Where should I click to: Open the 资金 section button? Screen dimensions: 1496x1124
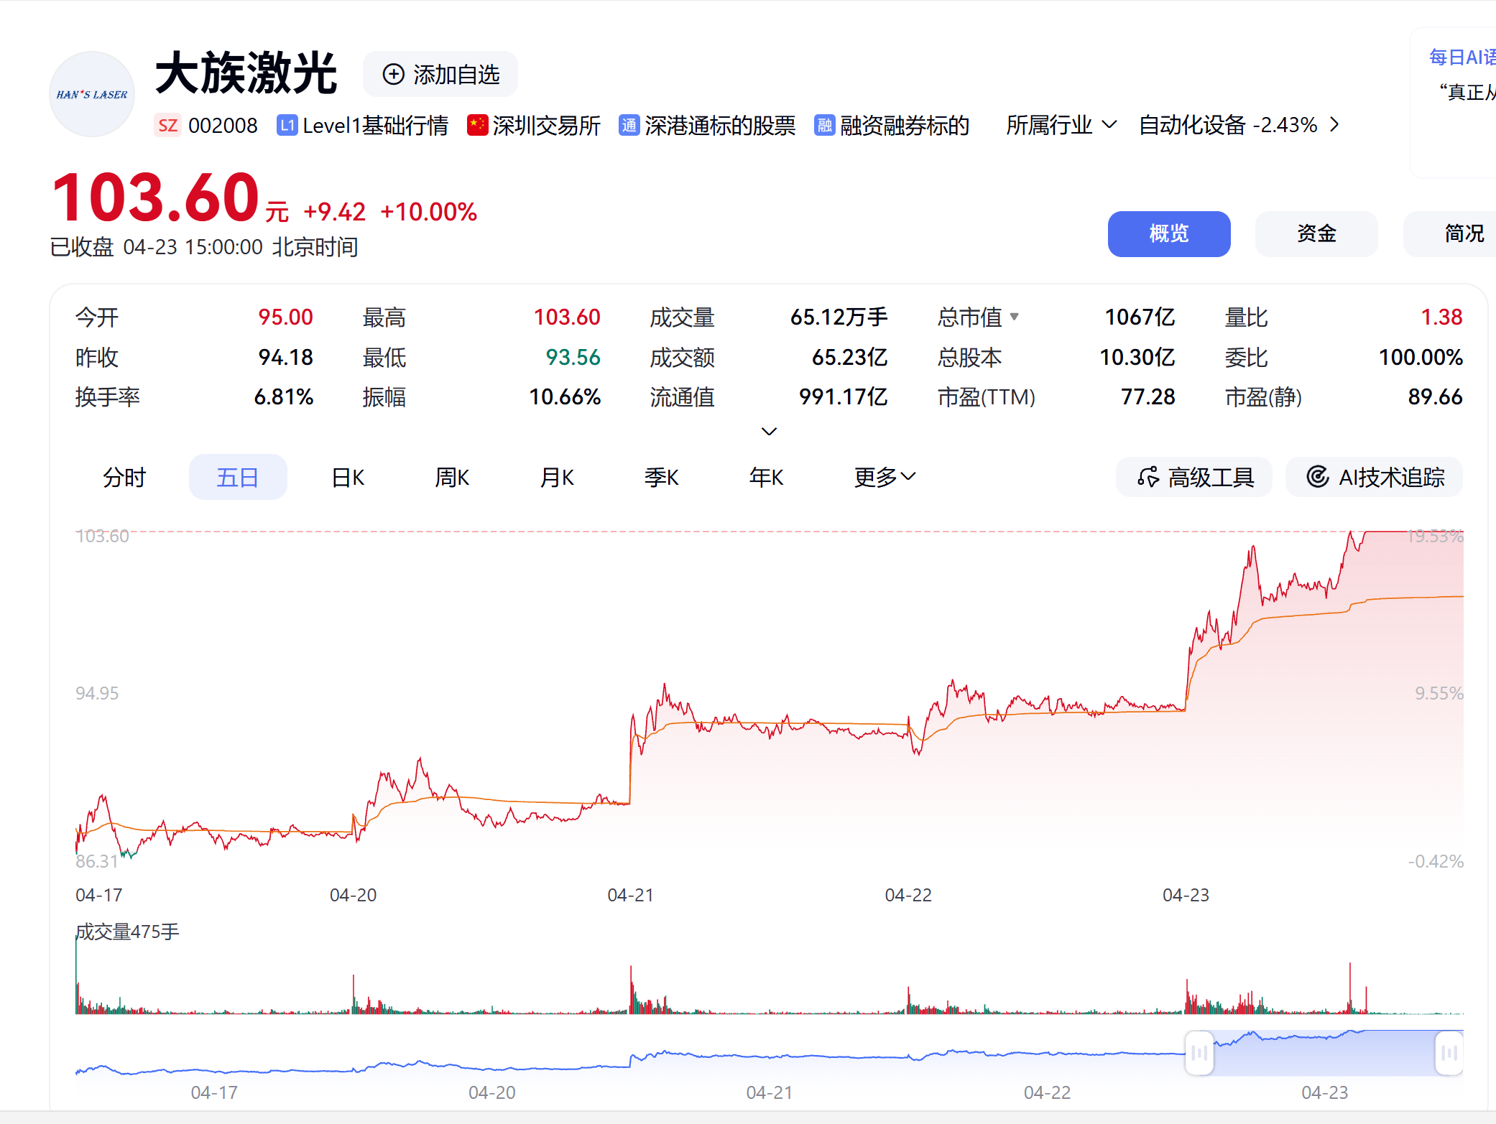coord(1316,233)
